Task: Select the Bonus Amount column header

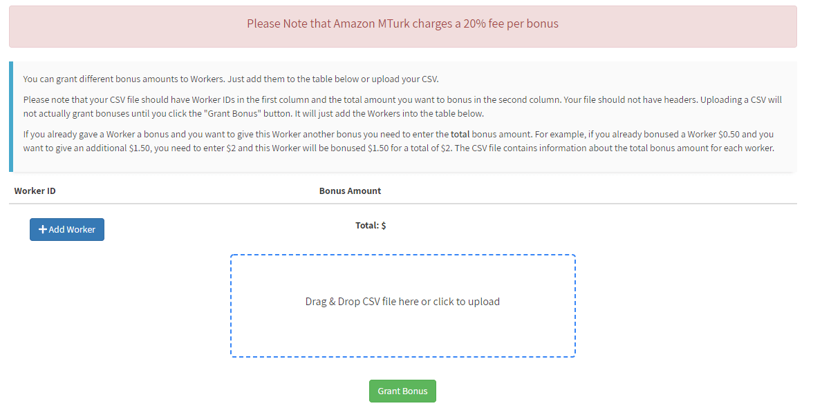Action: point(350,191)
